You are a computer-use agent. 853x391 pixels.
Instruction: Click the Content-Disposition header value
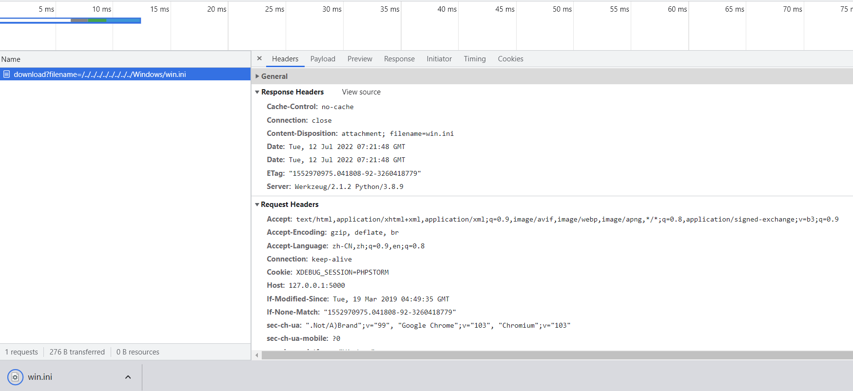point(397,133)
